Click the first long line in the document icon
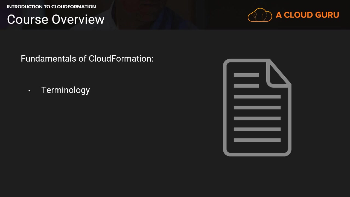This screenshot has height=197, width=350. click(257, 97)
